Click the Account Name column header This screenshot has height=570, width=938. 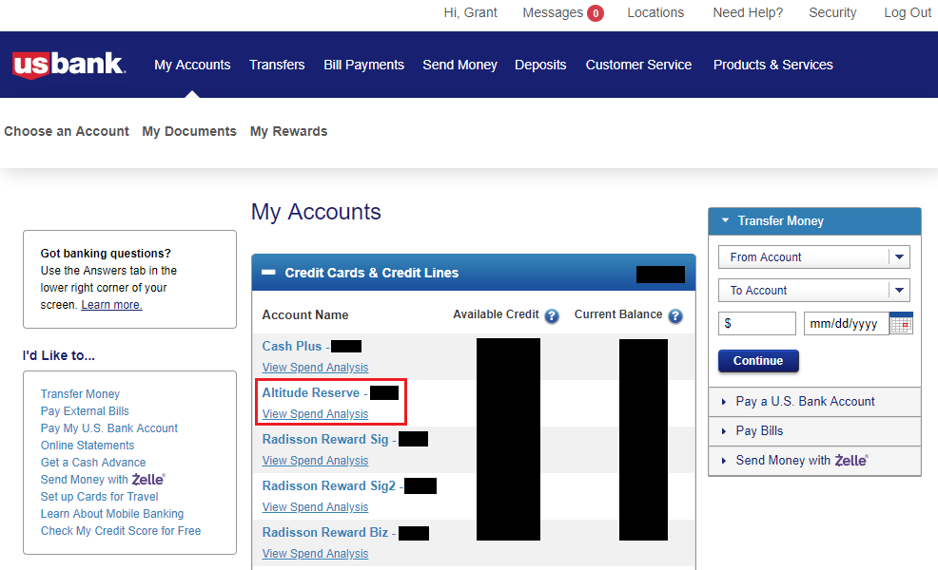(x=305, y=314)
